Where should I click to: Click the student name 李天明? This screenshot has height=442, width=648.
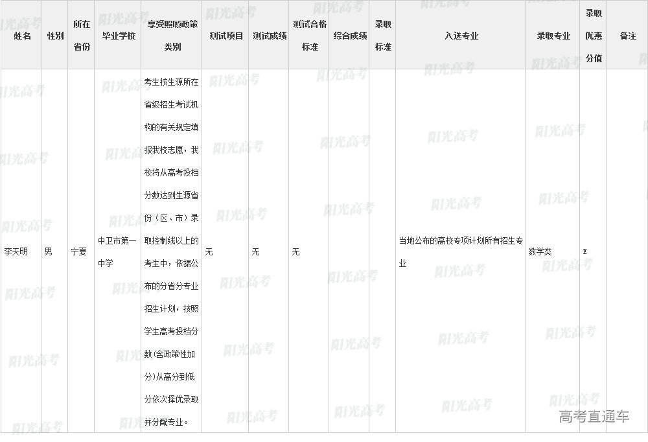click(16, 251)
